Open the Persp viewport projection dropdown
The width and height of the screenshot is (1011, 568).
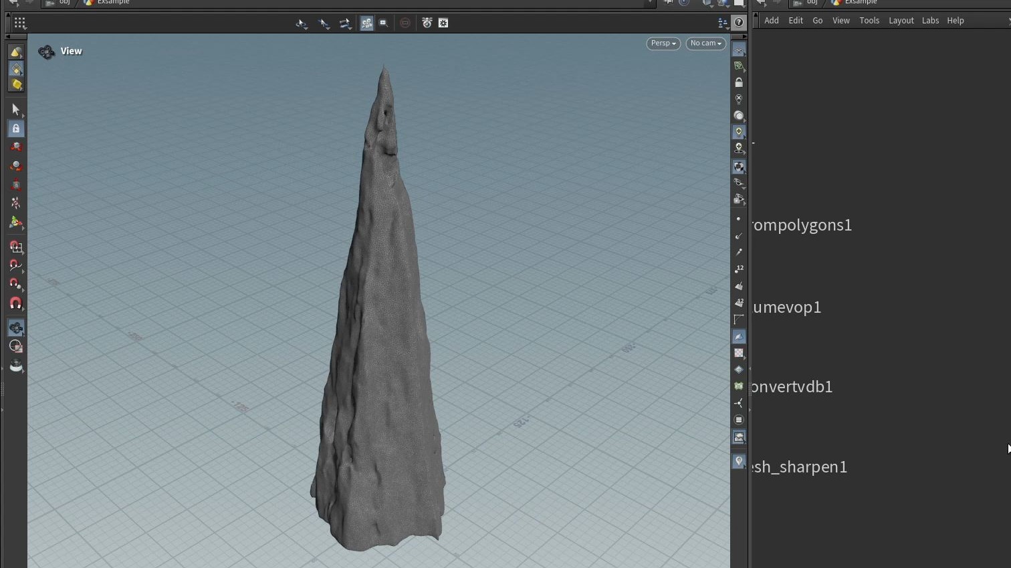click(x=663, y=43)
